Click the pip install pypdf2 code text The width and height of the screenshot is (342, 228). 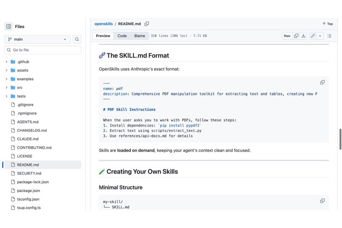179,125
